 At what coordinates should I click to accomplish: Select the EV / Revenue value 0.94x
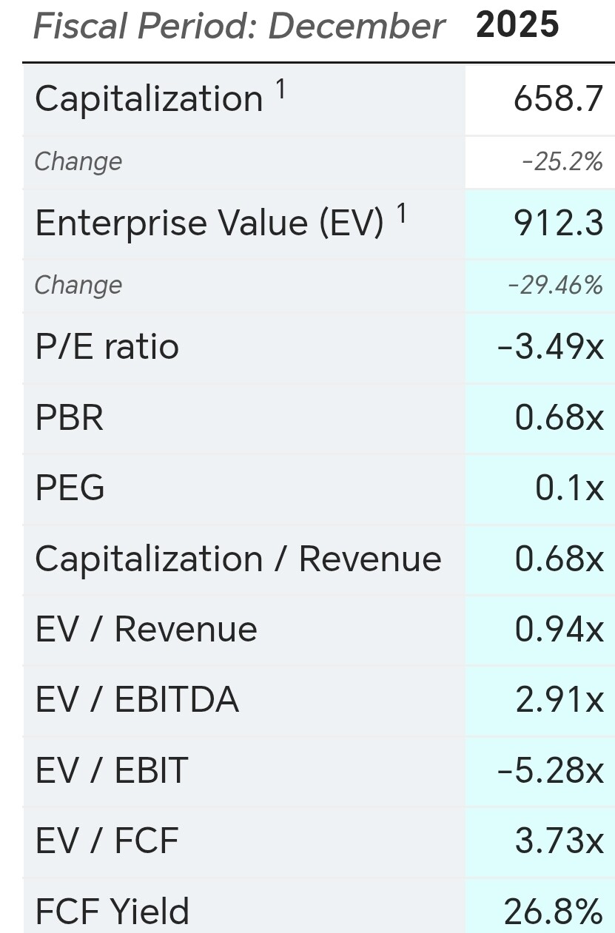(x=559, y=629)
